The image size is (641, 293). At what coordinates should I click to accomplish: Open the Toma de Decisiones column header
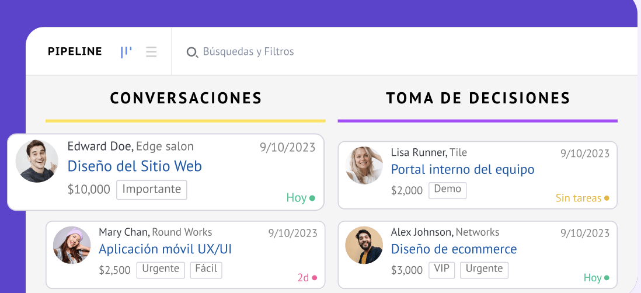[478, 97]
